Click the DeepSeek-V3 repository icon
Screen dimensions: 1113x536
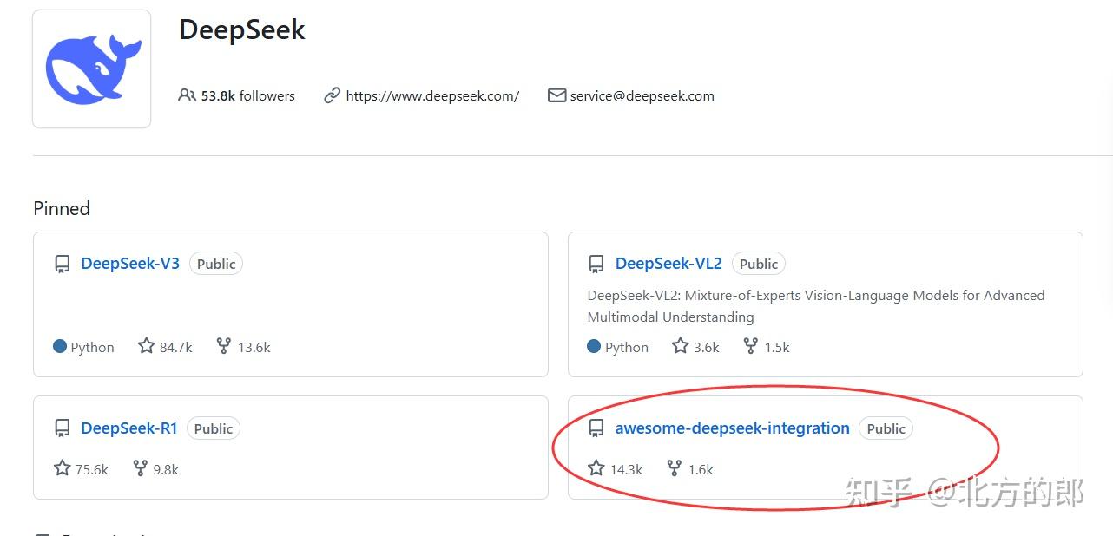62,263
